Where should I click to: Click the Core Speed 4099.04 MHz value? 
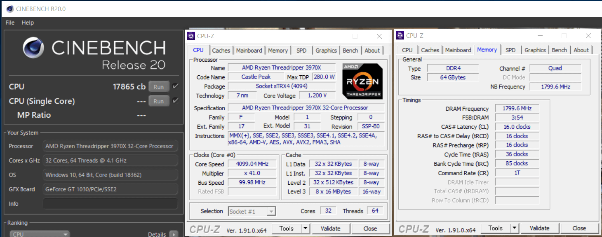(252, 164)
